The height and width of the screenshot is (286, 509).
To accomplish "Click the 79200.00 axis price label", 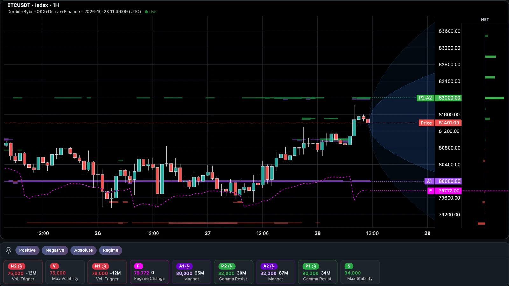I will (x=449, y=215).
